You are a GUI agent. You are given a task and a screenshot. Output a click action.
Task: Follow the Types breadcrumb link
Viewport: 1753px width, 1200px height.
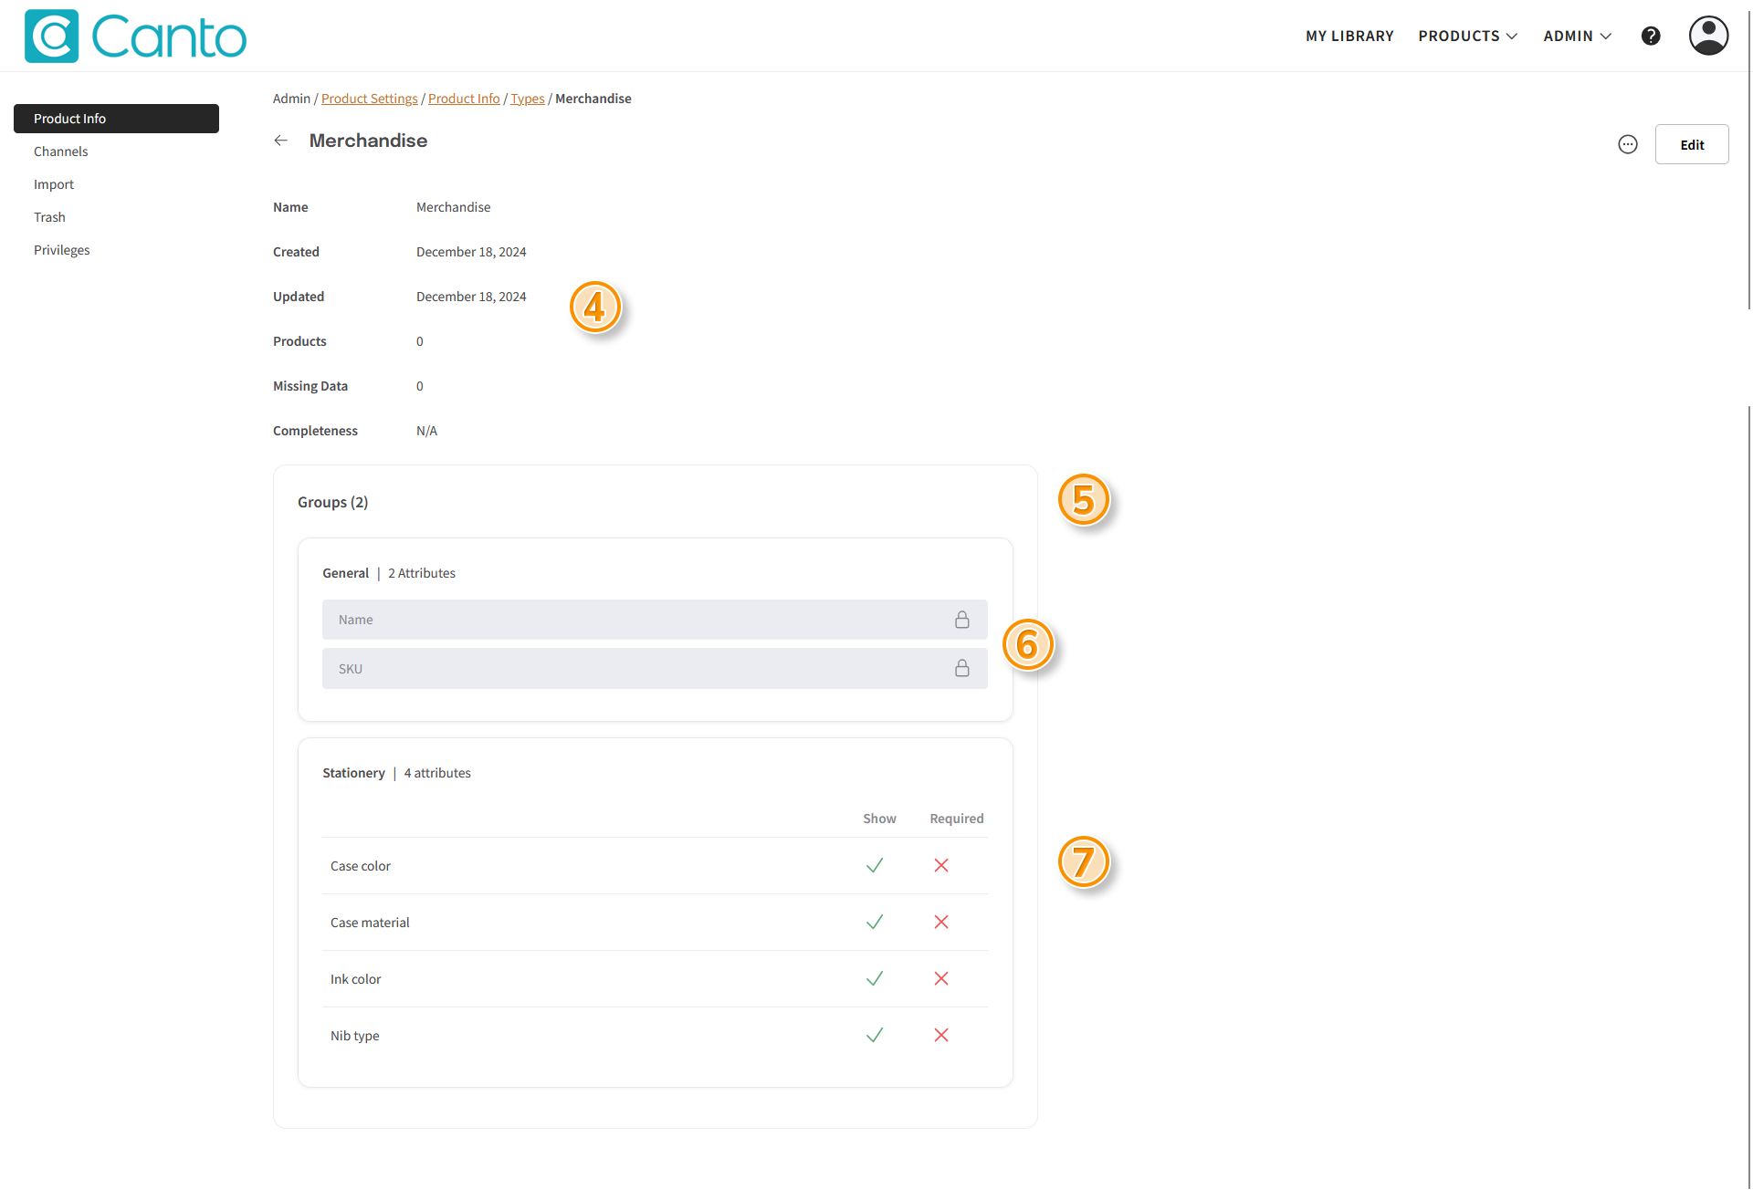(x=527, y=99)
